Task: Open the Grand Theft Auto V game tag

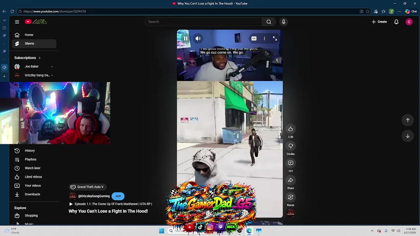Action: pyautogui.click(x=87, y=187)
